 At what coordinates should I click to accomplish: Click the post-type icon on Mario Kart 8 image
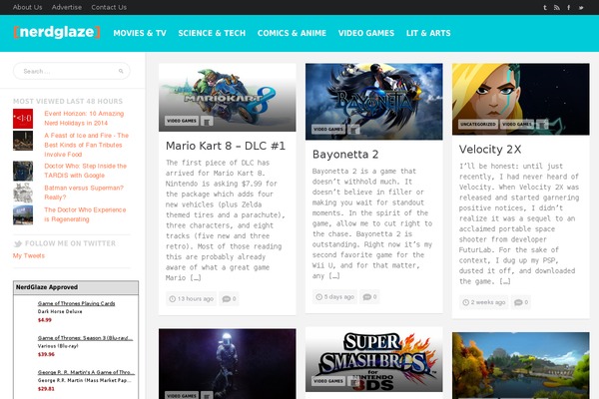click(207, 121)
